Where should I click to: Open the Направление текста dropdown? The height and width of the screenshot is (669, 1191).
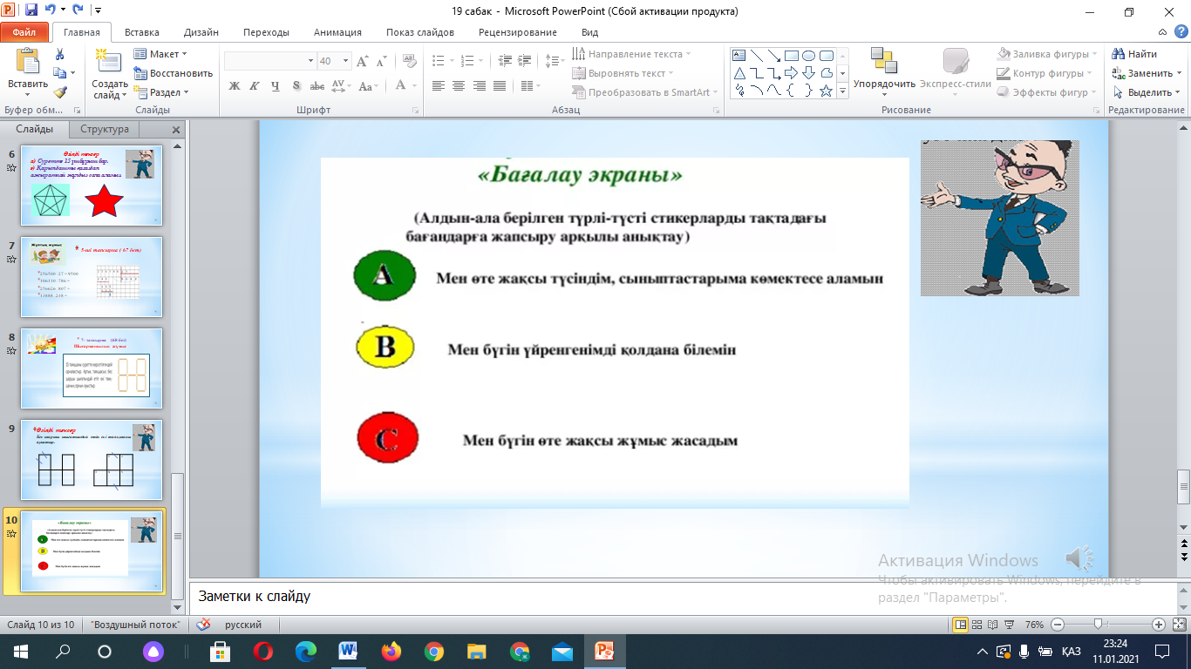[x=632, y=54]
